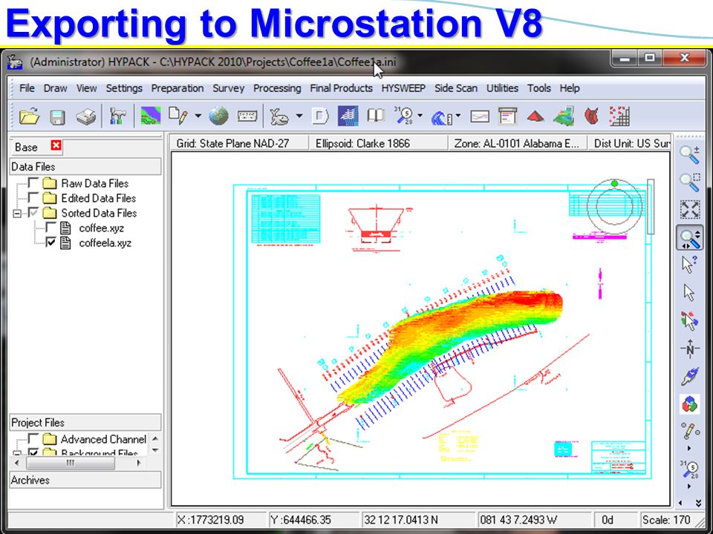This screenshot has height=534, width=713.
Task: Open the RGB color circles icon
Action: point(690,403)
